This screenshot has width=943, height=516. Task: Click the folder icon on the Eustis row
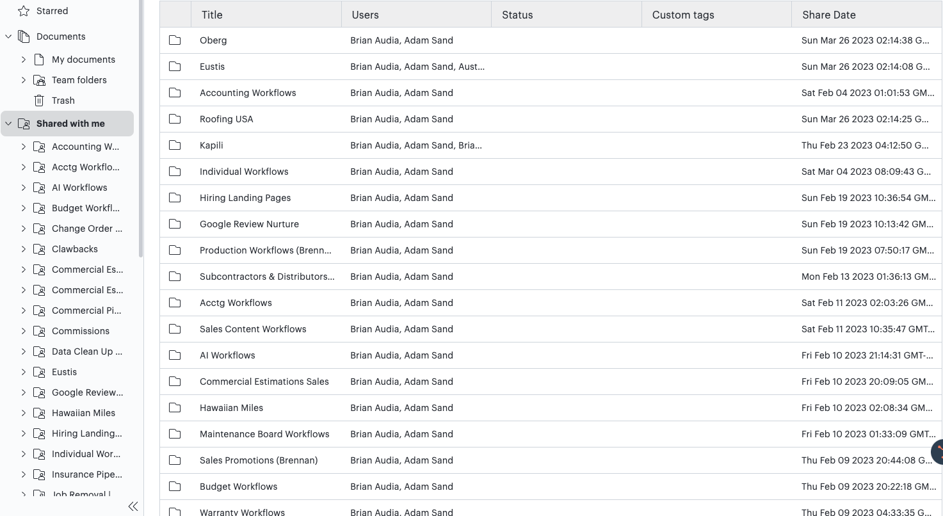175,66
